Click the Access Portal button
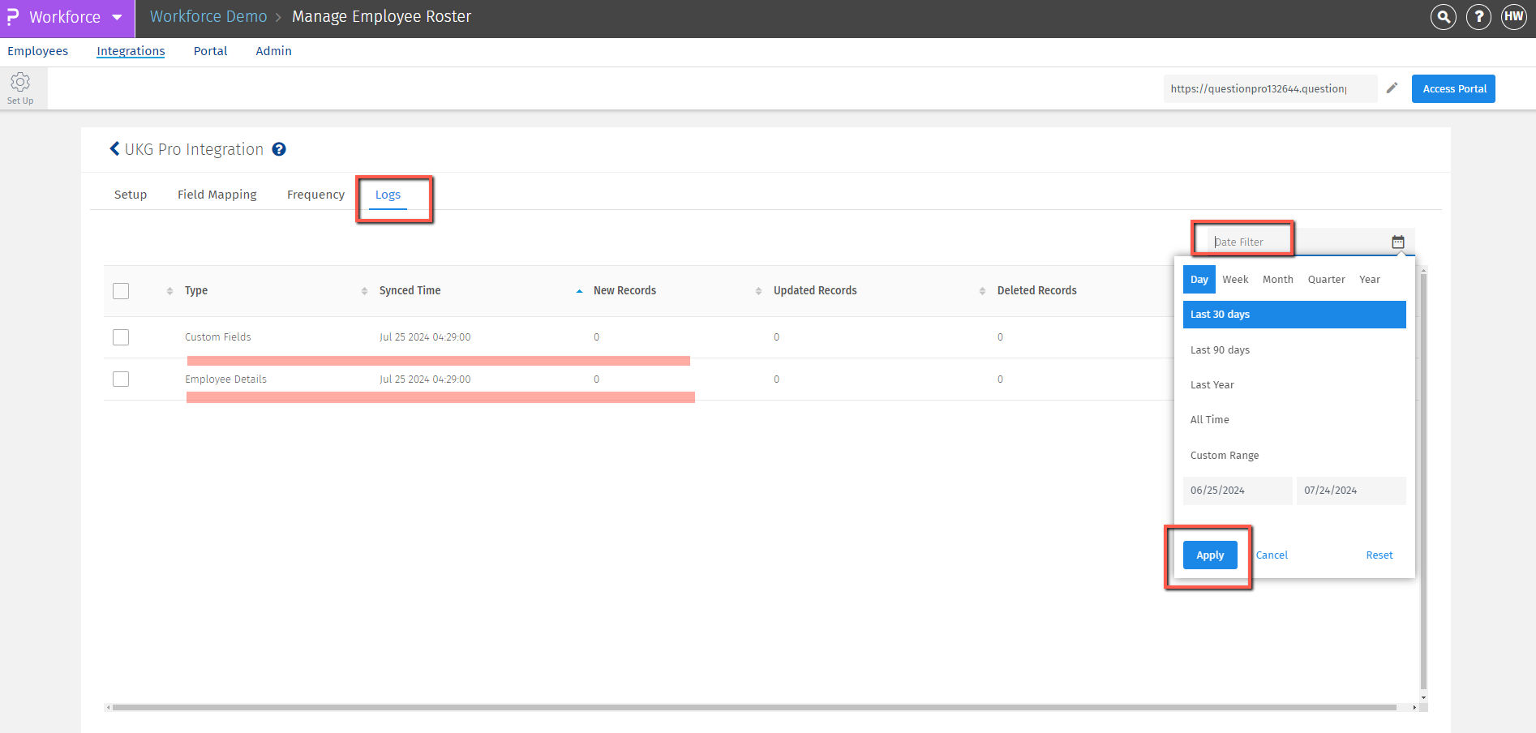Screen dimensions: 1536x733 click(x=1453, y=88)
